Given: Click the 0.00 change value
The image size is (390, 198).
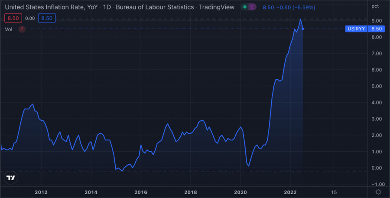Looking at the screenshot, I should coord(30,18).
